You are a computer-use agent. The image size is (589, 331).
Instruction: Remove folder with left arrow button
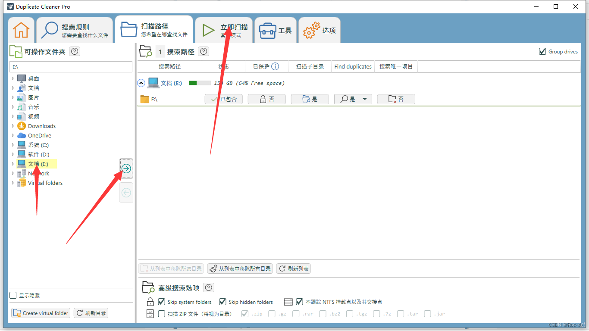[x=126, y=193]
